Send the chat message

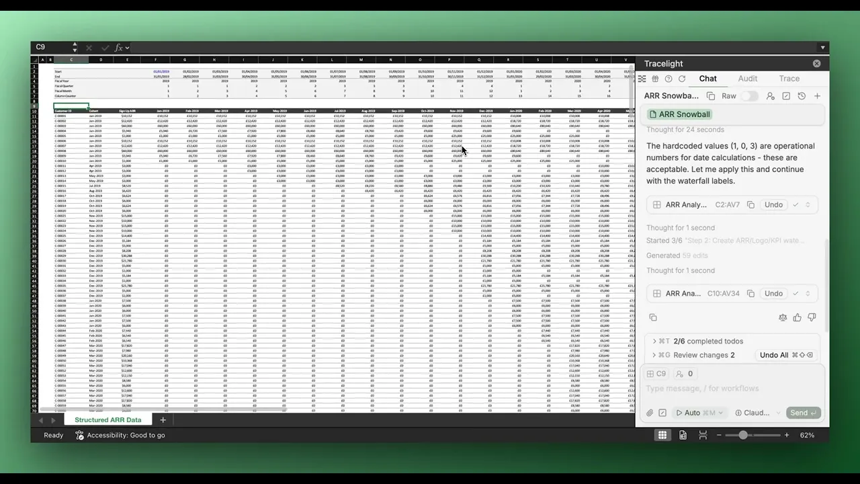pyautogui.click(x=804, y=413)
